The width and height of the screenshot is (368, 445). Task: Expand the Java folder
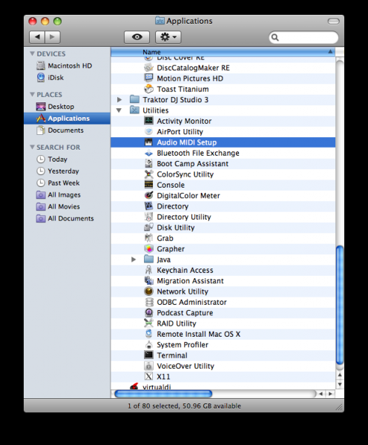click(x=134, y=260)
